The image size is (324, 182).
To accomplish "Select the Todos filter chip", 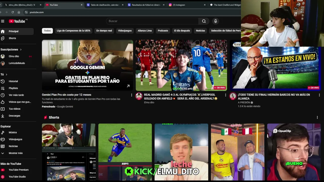I will tap(47, 31).
